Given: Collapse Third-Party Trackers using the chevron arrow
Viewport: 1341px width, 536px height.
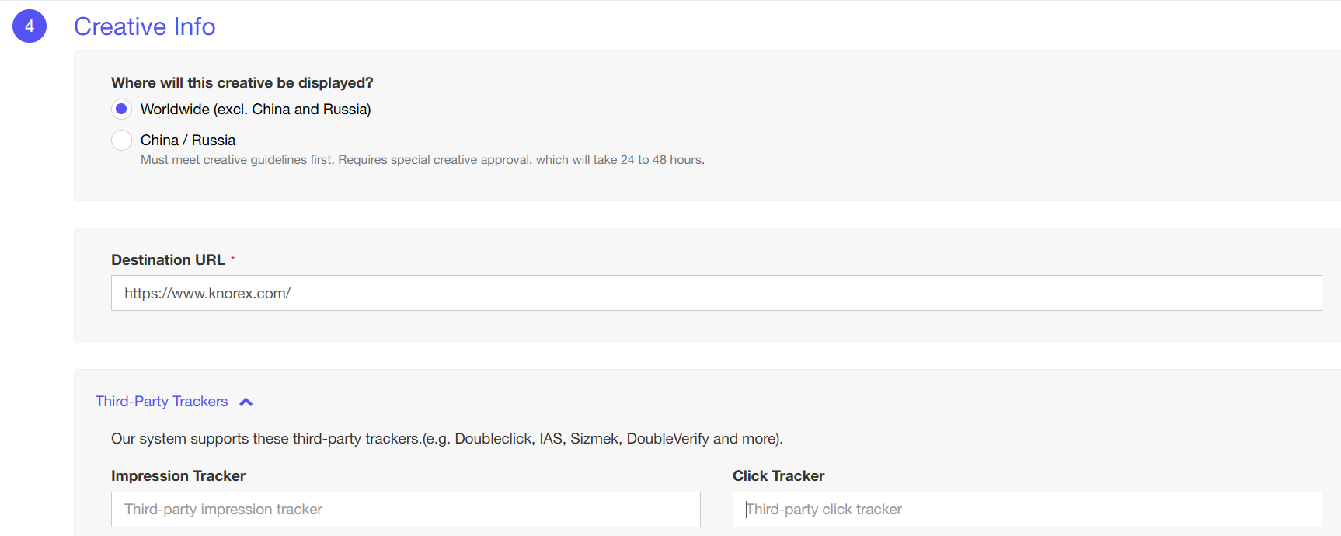Looking at the screenshot, I should (246, 402).
